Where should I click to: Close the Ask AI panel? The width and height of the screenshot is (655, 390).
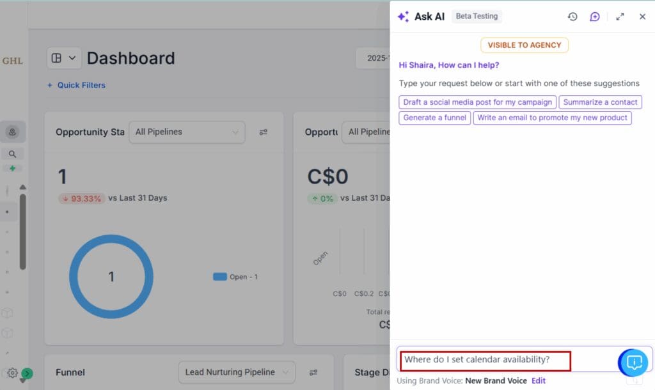(x=642, y=17)
